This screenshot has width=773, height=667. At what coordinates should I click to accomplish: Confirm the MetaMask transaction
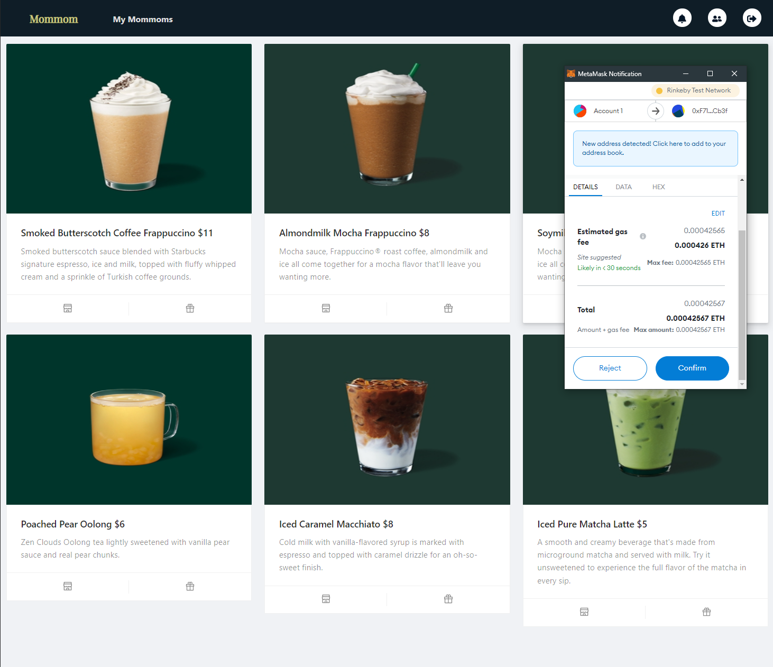point(692,368)
